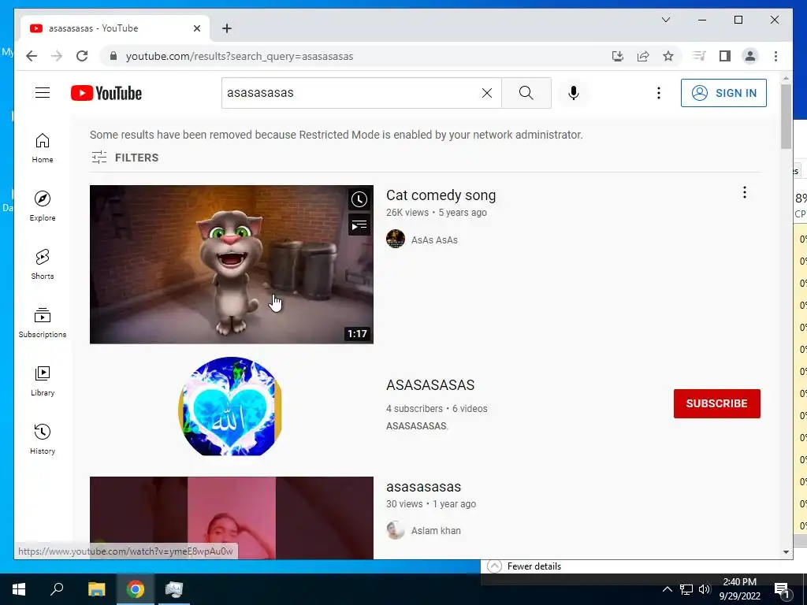
Task: Click SIGN IN button
Action: (723, 93)
